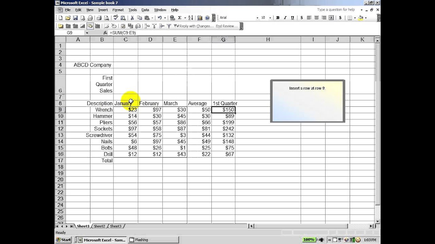Open Print Preview from the standard toolbar
Screen dimensions: 435x244
point(106,18)
